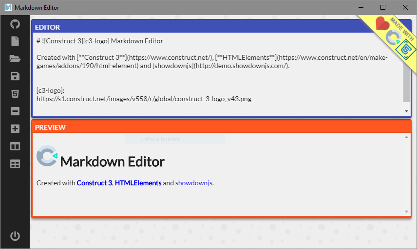Screen dimensions: 417x249
Task: Minimize the Markdown Editor window
Action: [360, 7]
